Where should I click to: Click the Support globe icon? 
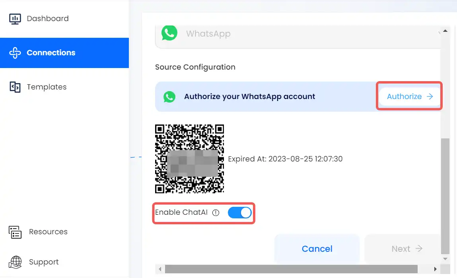pyautogui.click(x=15, y=262)
